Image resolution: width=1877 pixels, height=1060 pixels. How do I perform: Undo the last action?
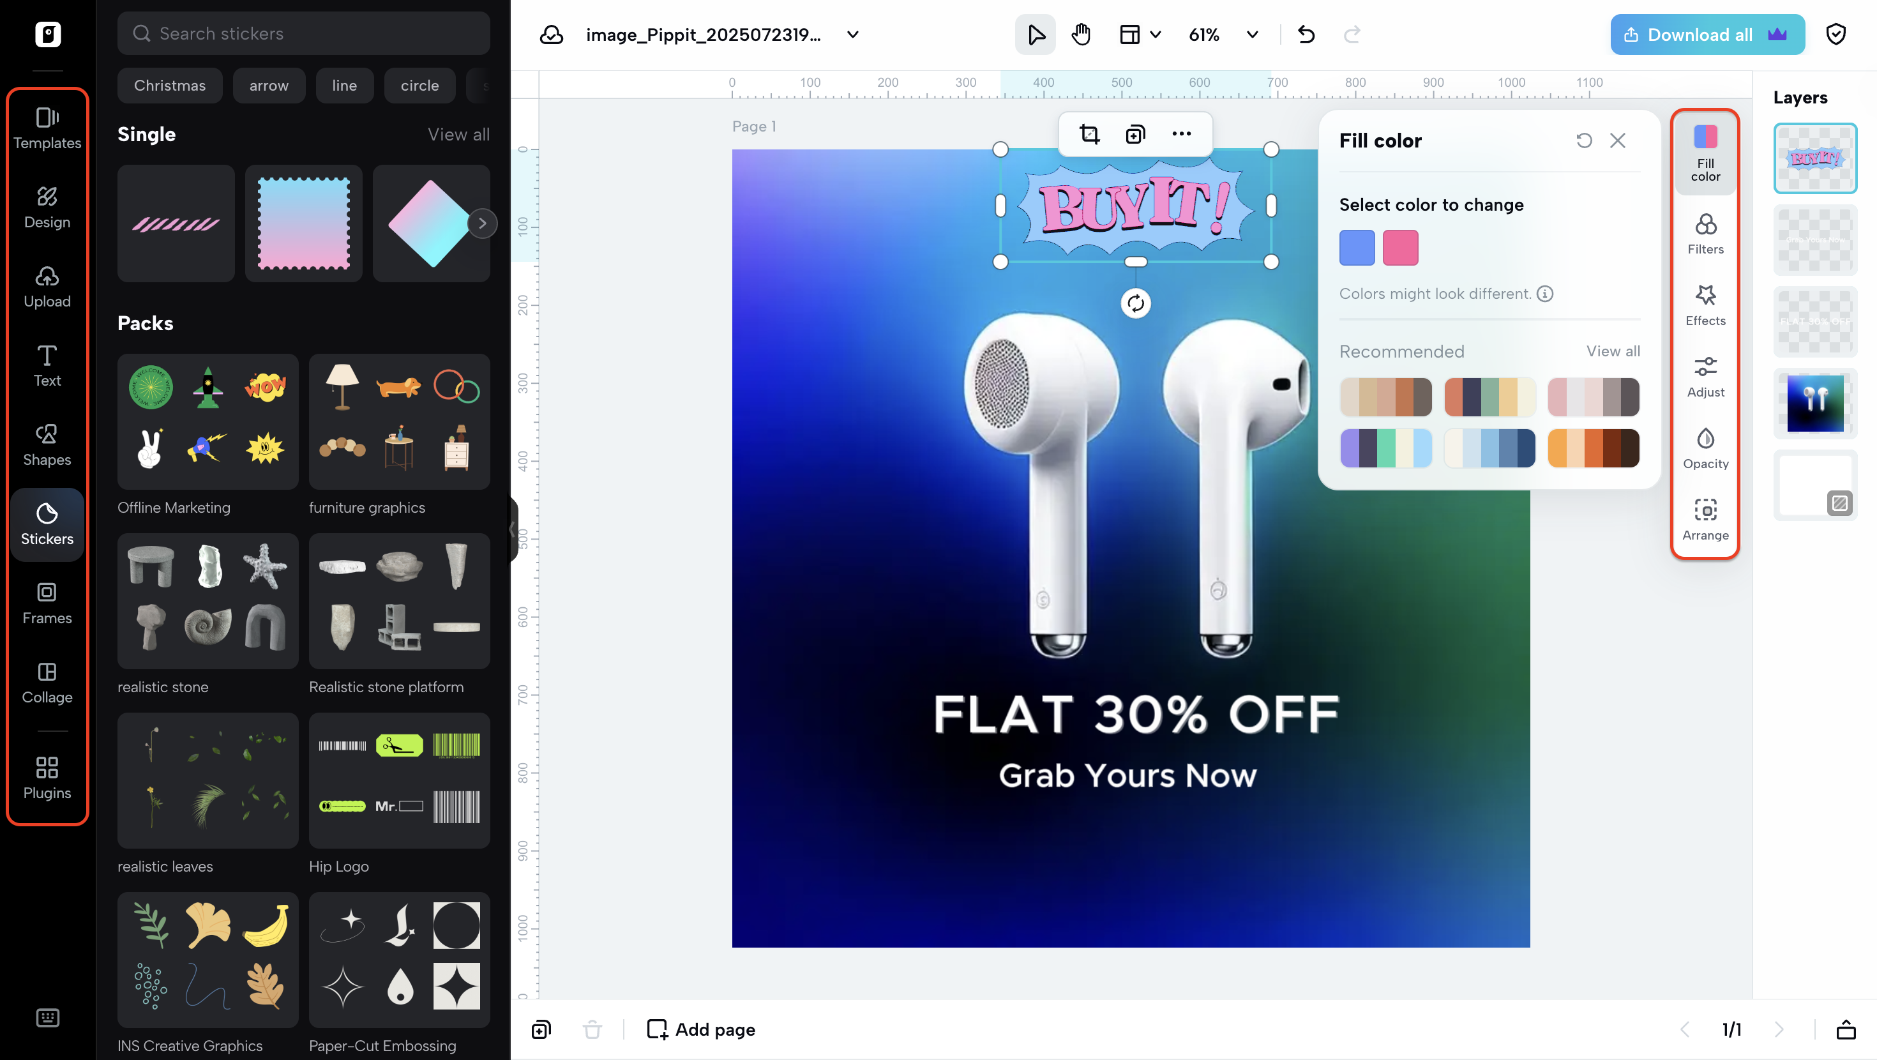[1305, 34]
